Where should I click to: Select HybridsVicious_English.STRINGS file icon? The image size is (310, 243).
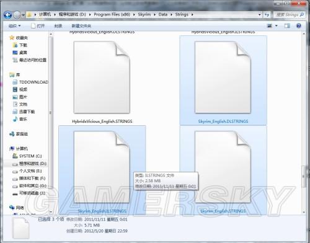pyautogui.click(x=102, y=77)
